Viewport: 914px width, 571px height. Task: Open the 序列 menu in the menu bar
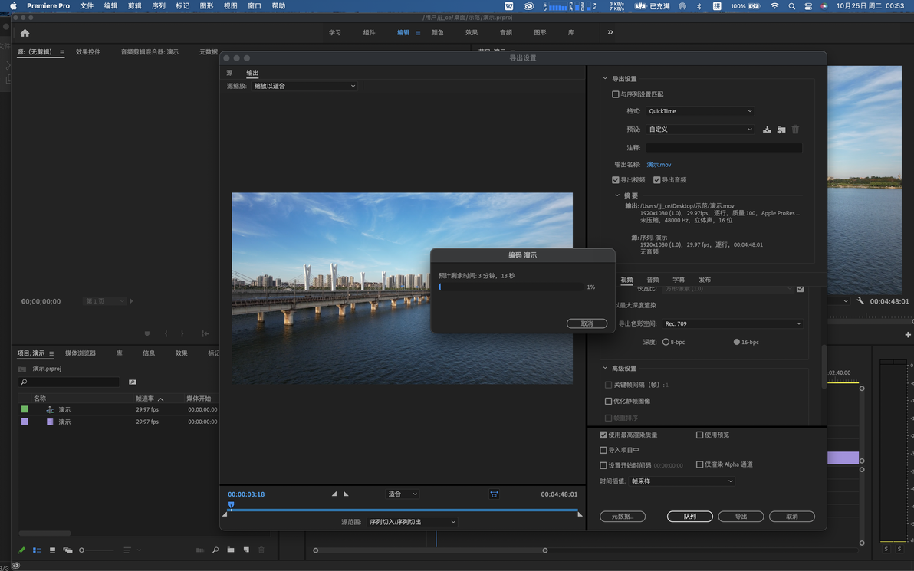[x=159, y=6]
